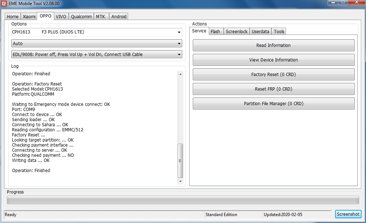Open the CPH1613 F3 PLUS model dropdown
This screenshot has width=366, height=223.
click(97, 32)
